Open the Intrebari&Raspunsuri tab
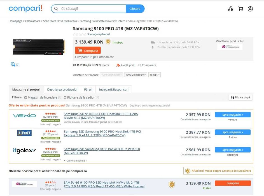Viewport: 264px width, 196px height. coord(114,89)
